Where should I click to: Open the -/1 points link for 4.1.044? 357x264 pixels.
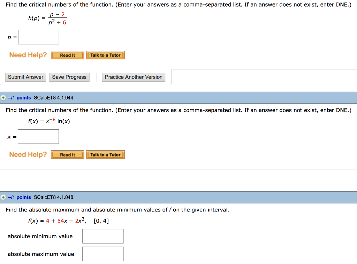coord(20,98)
